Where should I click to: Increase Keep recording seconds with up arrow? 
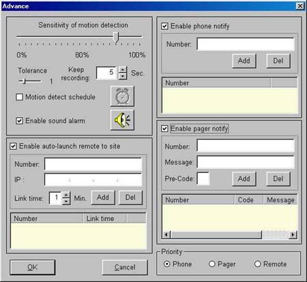123,69
